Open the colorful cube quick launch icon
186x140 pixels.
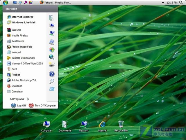pos(31,2)
